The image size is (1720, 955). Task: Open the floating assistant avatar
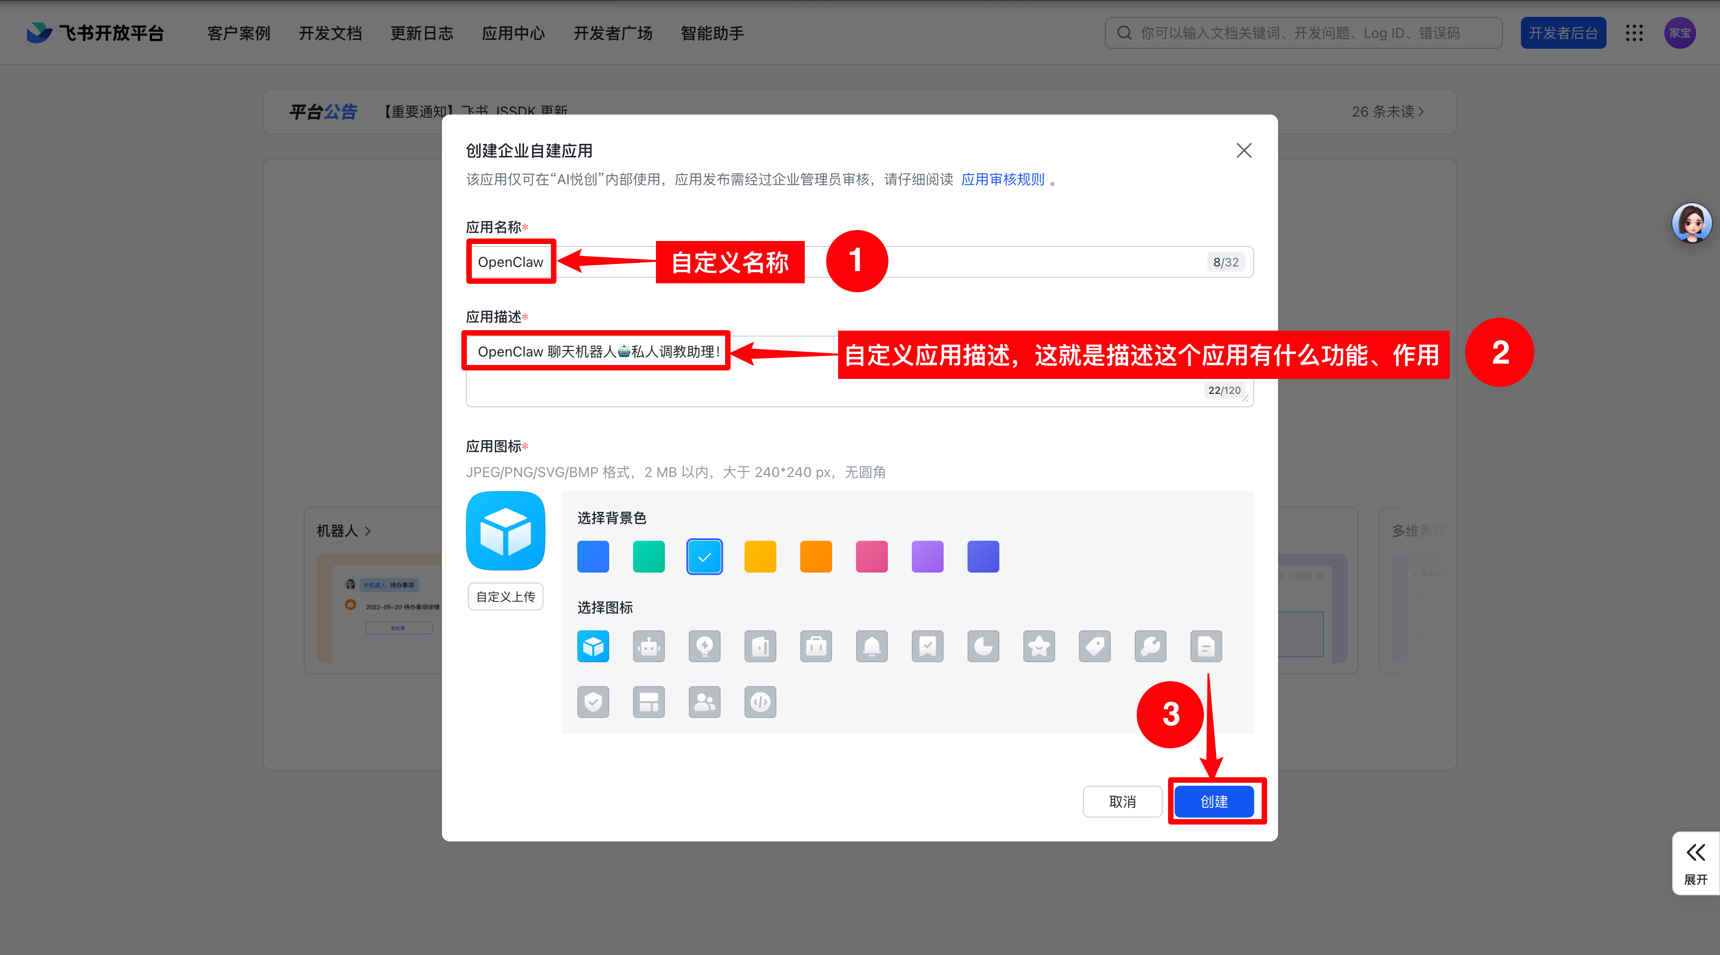pyautogui.click(x=1691, y=223)
